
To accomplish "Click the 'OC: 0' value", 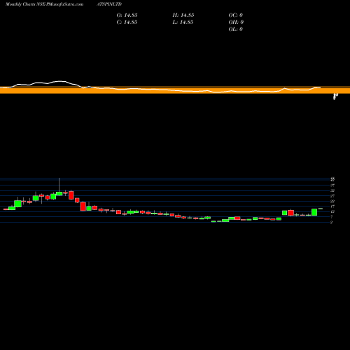I will click(x=236, y=15).
